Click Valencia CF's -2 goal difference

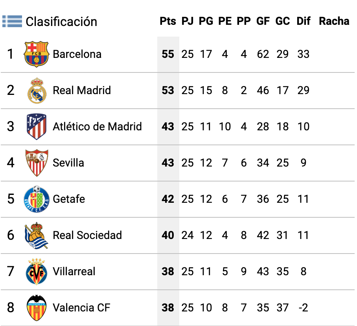pos(304,308)
